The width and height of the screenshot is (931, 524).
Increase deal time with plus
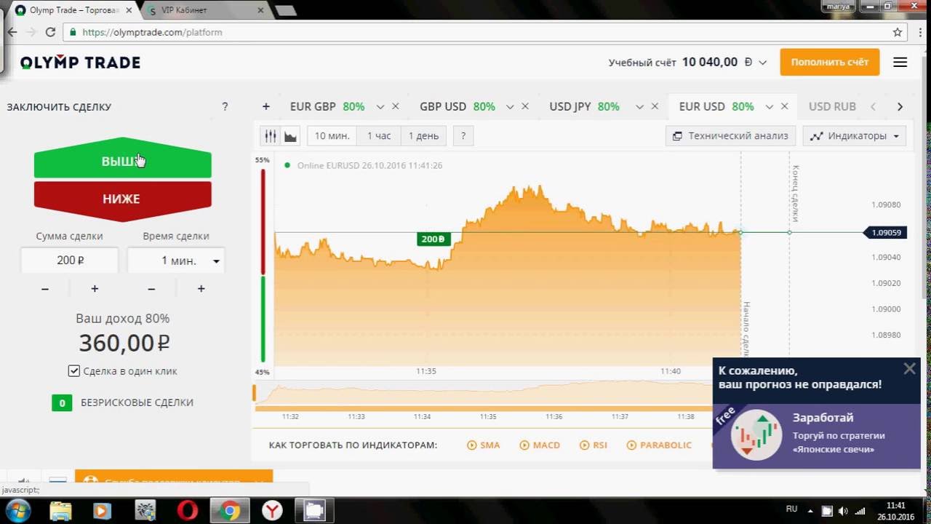(201, 289)
